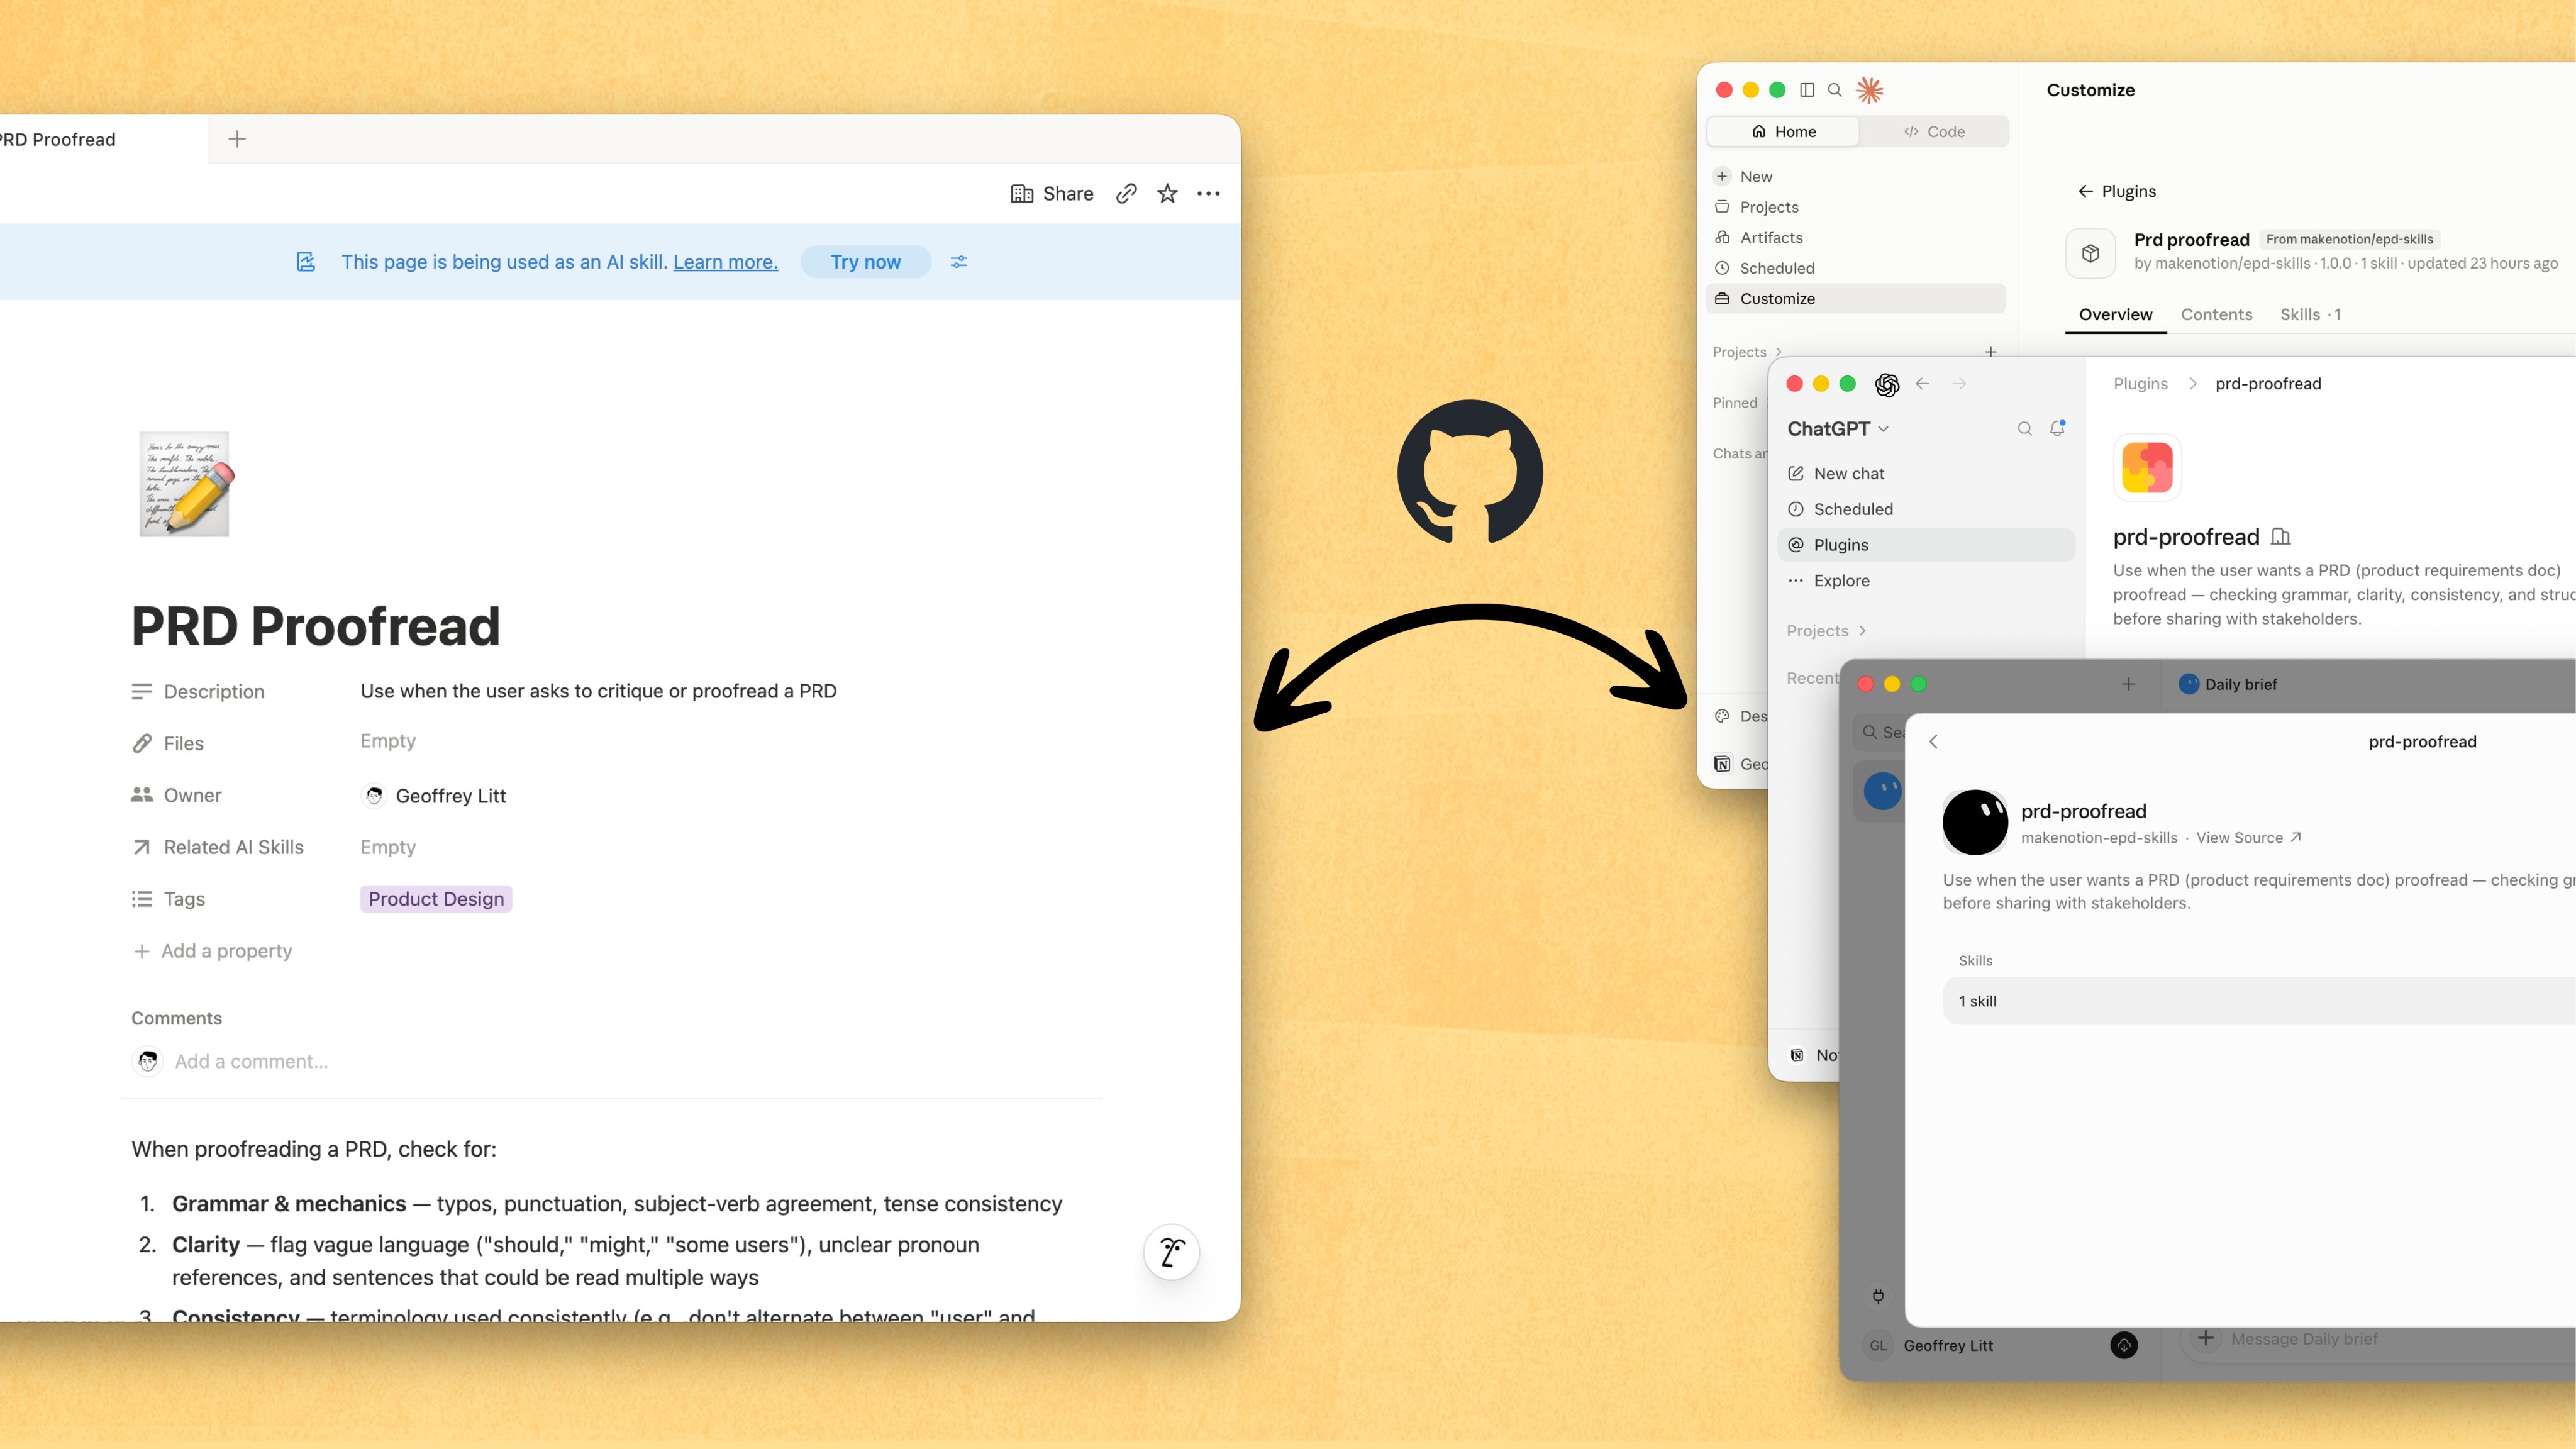Image resolution: width=2576 pixels, height=1449 pixels.
Task: Select the Contents tab for Prd proofread plugin
Action: (x=2216, y=315)
